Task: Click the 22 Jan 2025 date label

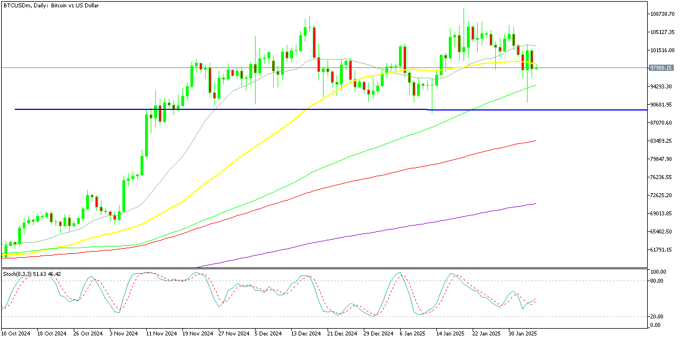Action: pyautogui.click(x=487, y=334)
